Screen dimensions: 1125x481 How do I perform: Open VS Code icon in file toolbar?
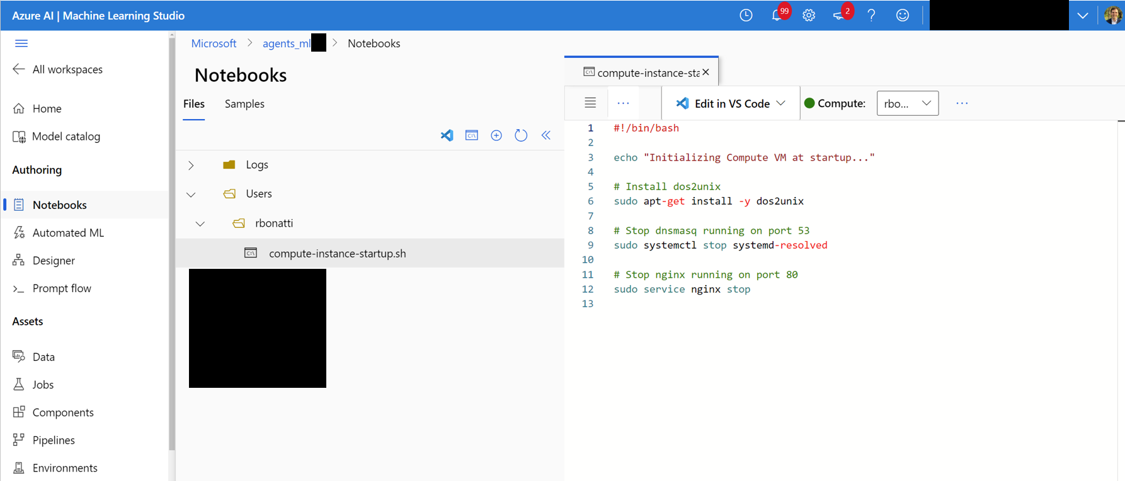pyautogui.click(x=447, y=135)
